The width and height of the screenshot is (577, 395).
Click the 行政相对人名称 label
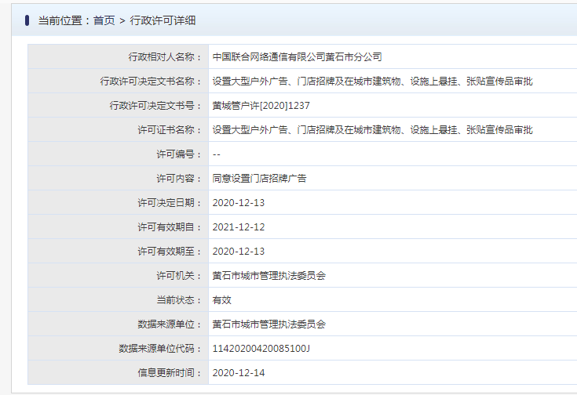[x=165, y=57]
